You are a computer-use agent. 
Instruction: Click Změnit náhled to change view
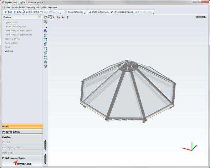[x=31, y=12]
